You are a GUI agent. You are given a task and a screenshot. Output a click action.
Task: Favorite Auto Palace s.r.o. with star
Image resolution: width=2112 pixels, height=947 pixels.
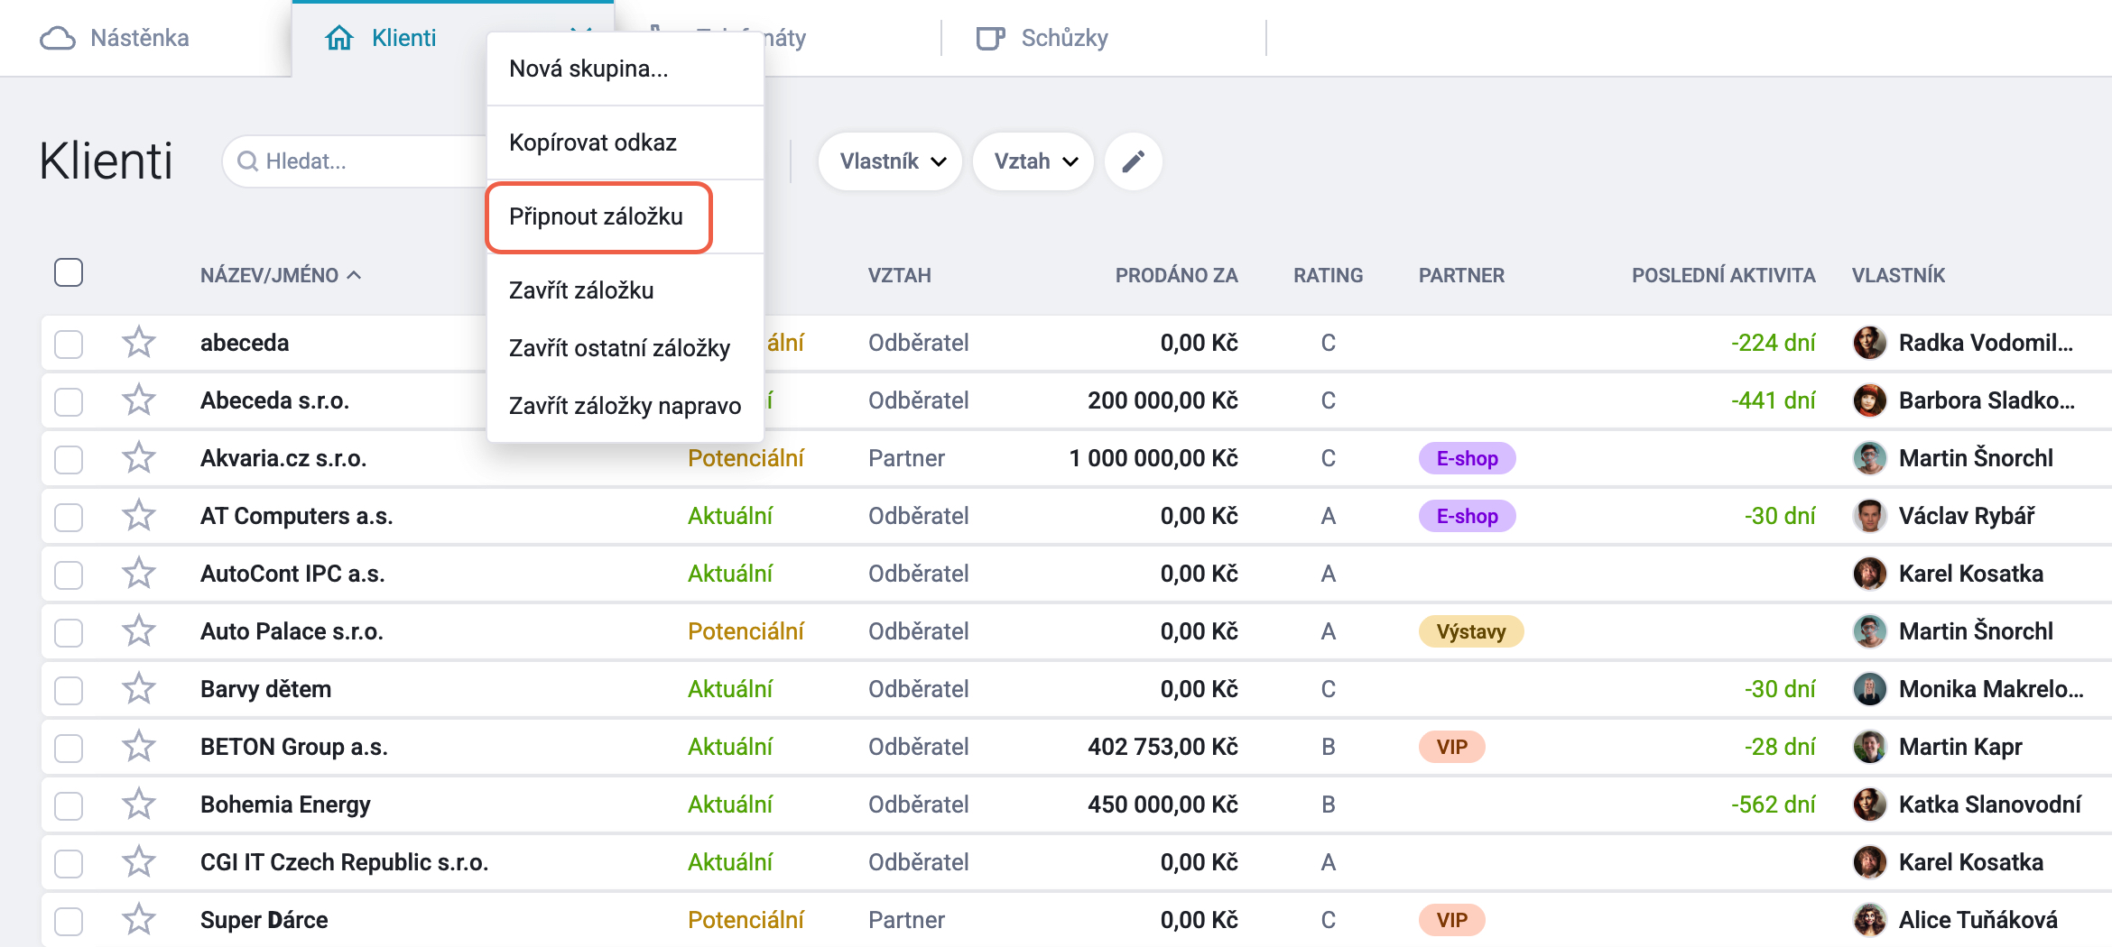(x=138, y=631)
